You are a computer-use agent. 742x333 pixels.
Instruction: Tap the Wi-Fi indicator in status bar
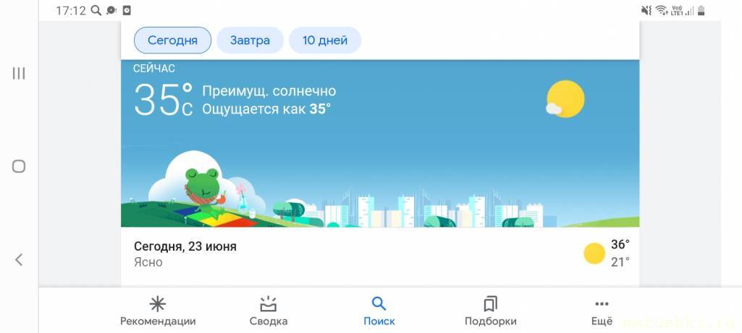pos(662,10)
